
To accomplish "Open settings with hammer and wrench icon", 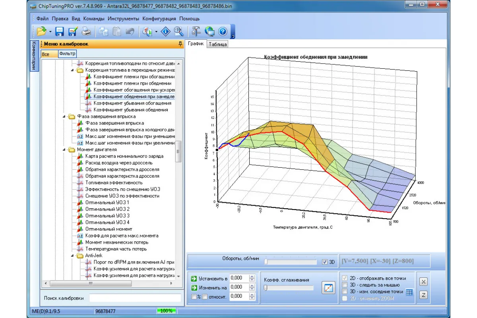I will (196, 31).
